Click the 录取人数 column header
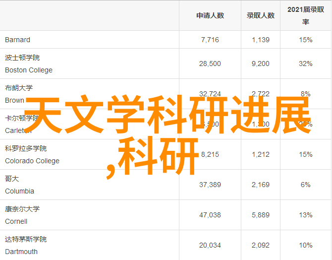This screenshot has height=260, width=332. [x=261, y=15]
